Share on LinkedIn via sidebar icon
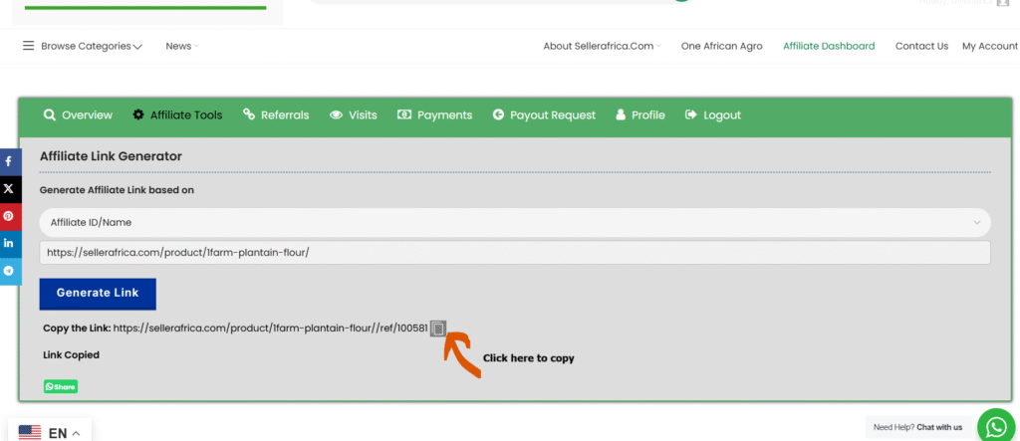Image resolution: width=1020 pixels, height=441 pixels. tap(9, 243)
